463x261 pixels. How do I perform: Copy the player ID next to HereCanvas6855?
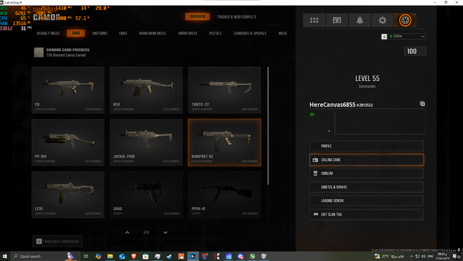[422, 104]
